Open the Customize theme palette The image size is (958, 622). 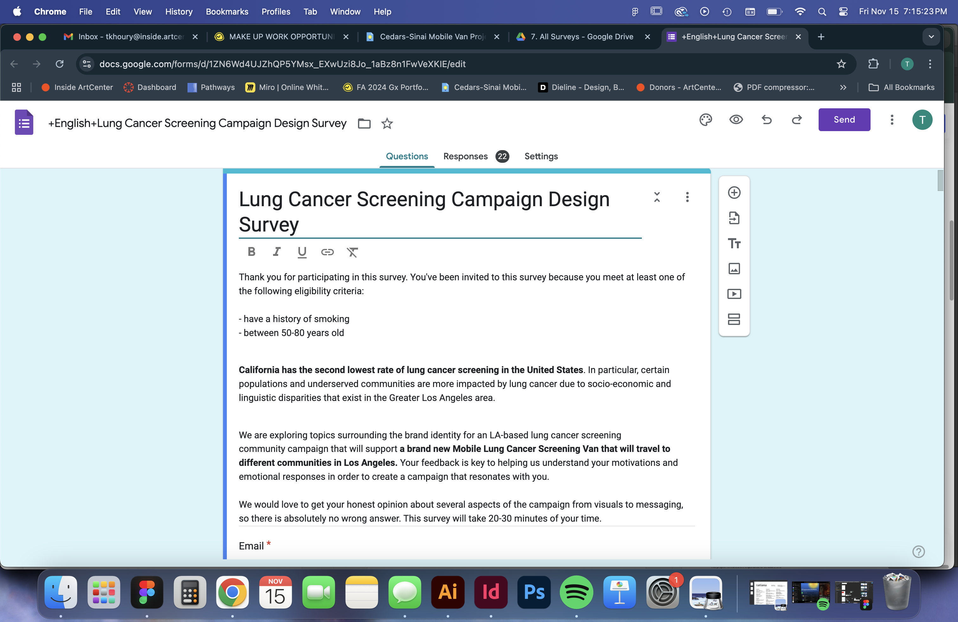tap(705, 119)
